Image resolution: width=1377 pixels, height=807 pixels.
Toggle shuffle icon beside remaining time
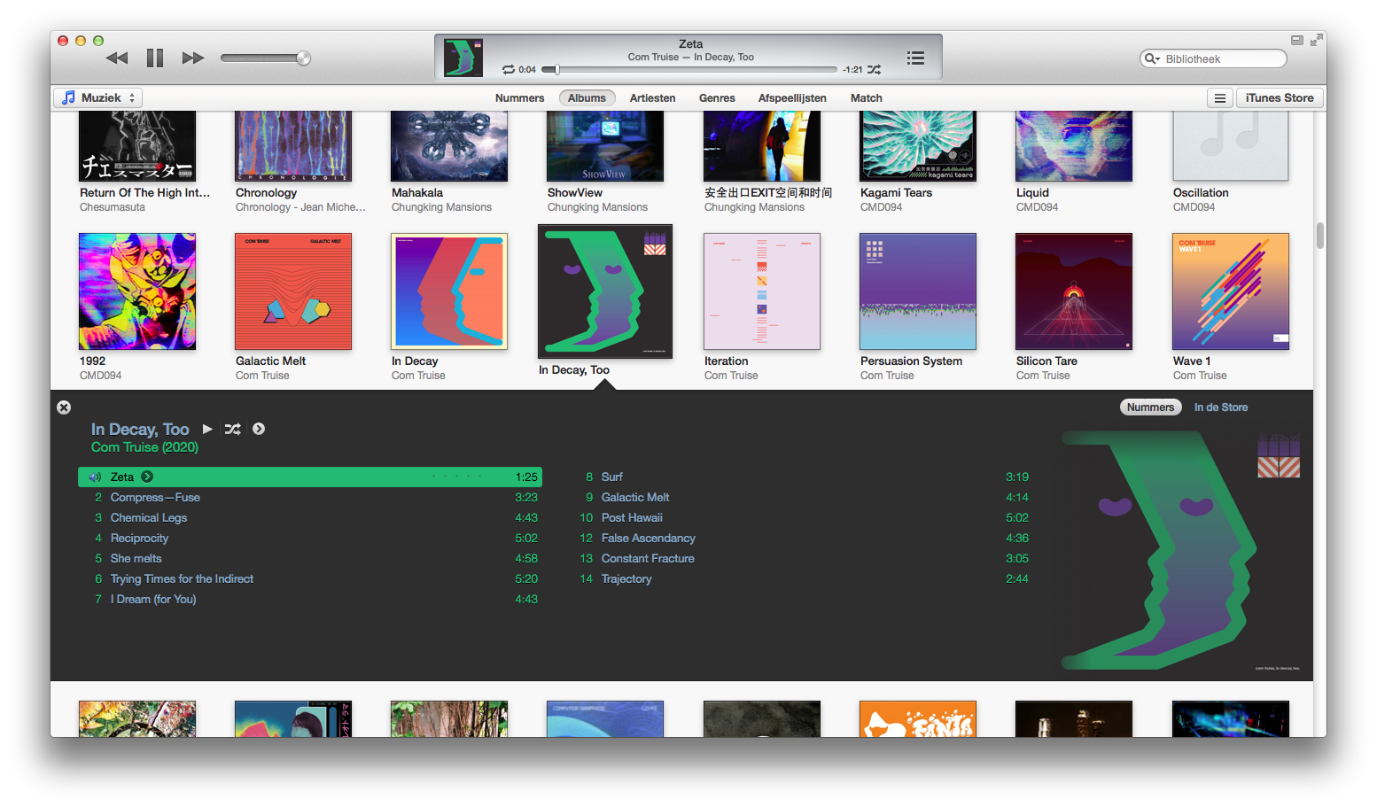875,69
